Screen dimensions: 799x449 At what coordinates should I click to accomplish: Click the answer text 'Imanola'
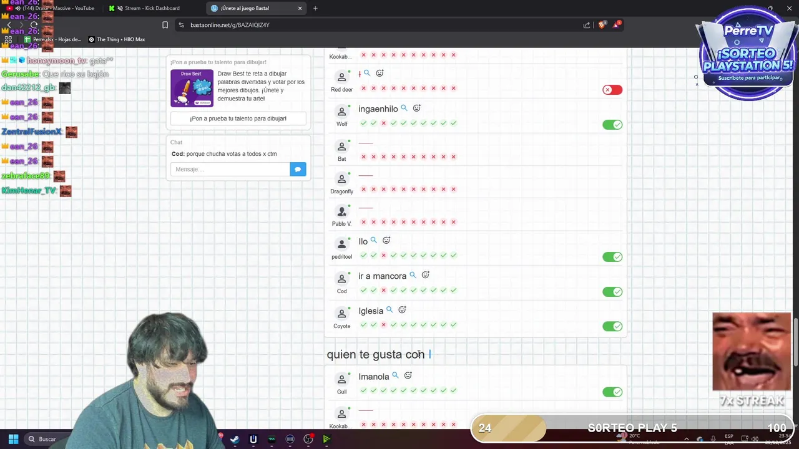(374, 376)
